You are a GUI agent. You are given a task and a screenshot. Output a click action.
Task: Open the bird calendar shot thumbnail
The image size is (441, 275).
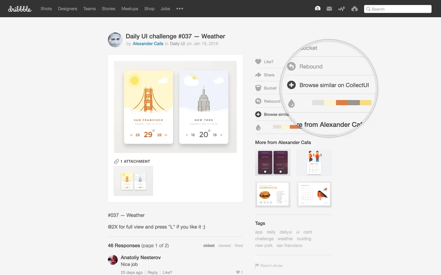pos(314,194)
